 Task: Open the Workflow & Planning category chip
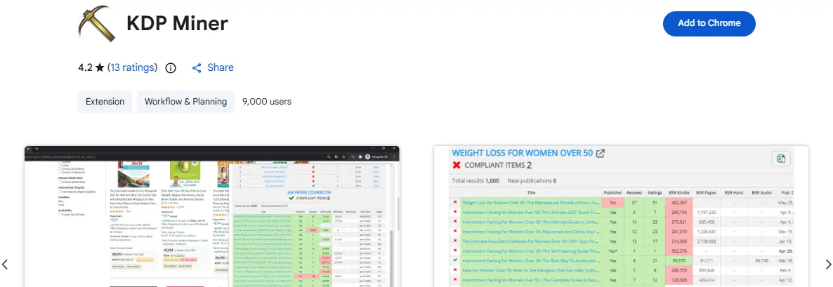[185, 102]
